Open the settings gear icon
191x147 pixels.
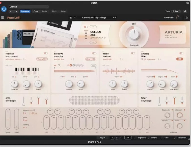point(187,18)
